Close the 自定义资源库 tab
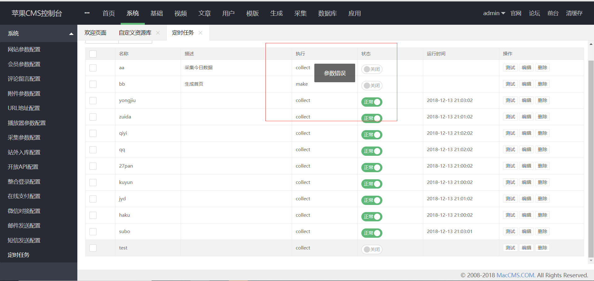The height and width of the screenshot is (281, 594). (x=158, y=32)
